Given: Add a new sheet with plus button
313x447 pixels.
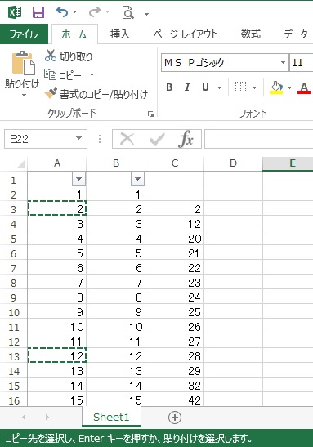Looking at the screenshot, I should click(175, 418).
